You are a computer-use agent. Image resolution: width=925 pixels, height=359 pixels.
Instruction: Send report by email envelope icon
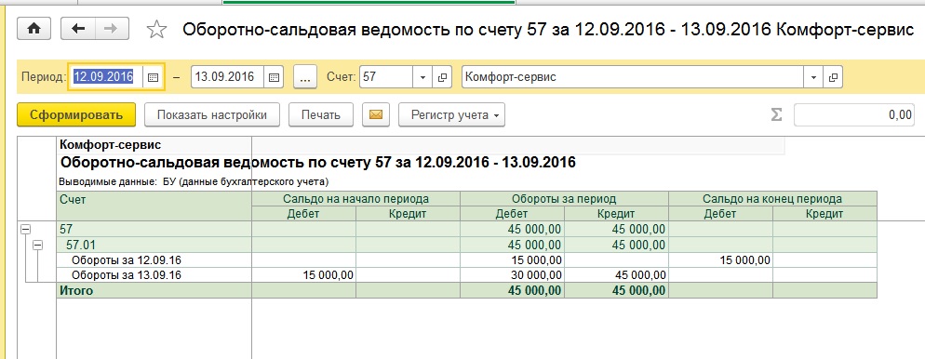coord(376,114)
